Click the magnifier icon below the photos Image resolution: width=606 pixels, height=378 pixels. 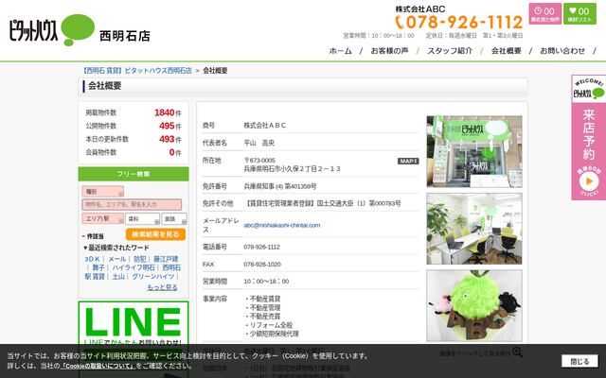click(x=517, y=352)
